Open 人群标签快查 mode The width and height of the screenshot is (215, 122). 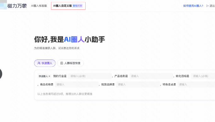(70, 63)
